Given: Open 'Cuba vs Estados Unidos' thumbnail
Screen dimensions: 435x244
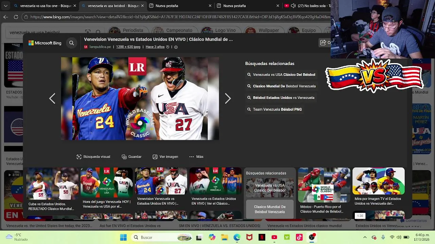Looking at the screenshot, I should tap(52, 183).
